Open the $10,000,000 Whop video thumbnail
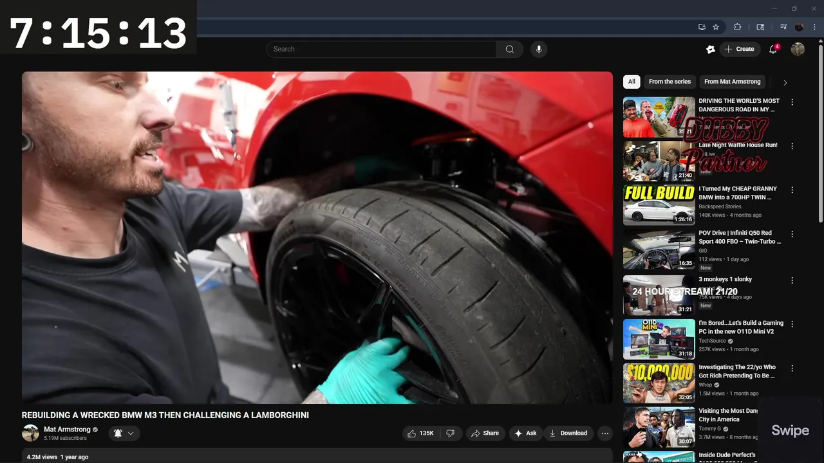 pos(659,383)
